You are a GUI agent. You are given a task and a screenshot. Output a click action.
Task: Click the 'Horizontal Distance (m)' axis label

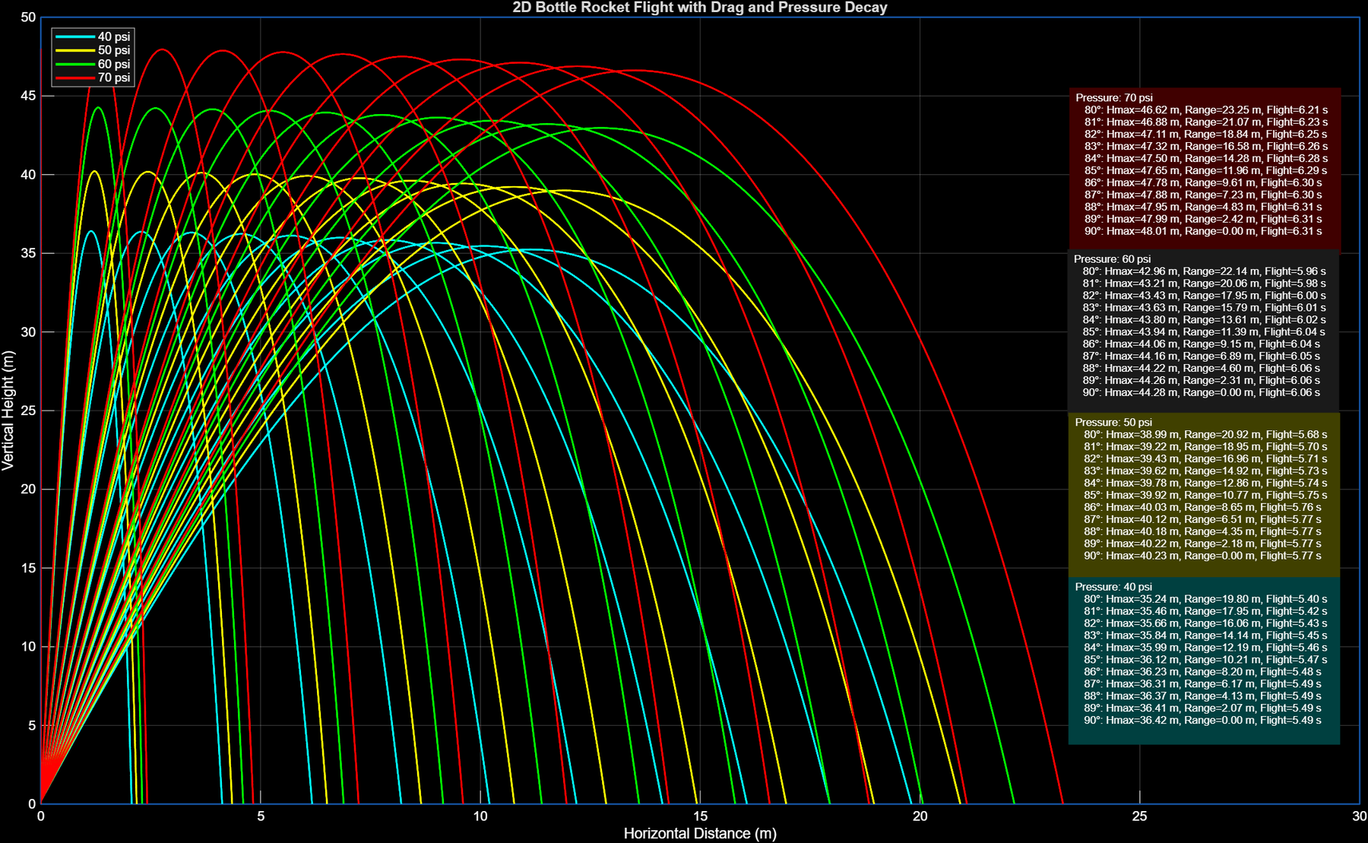pyautogui.click(x=700, y=833)
